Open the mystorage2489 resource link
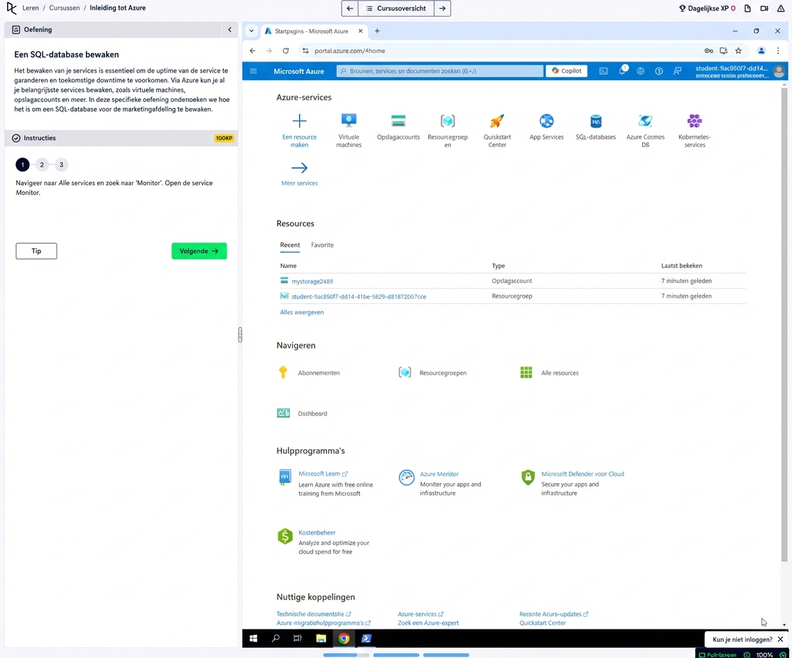Image resolution: width=792 pixels, height=658 pixels. 312,282
